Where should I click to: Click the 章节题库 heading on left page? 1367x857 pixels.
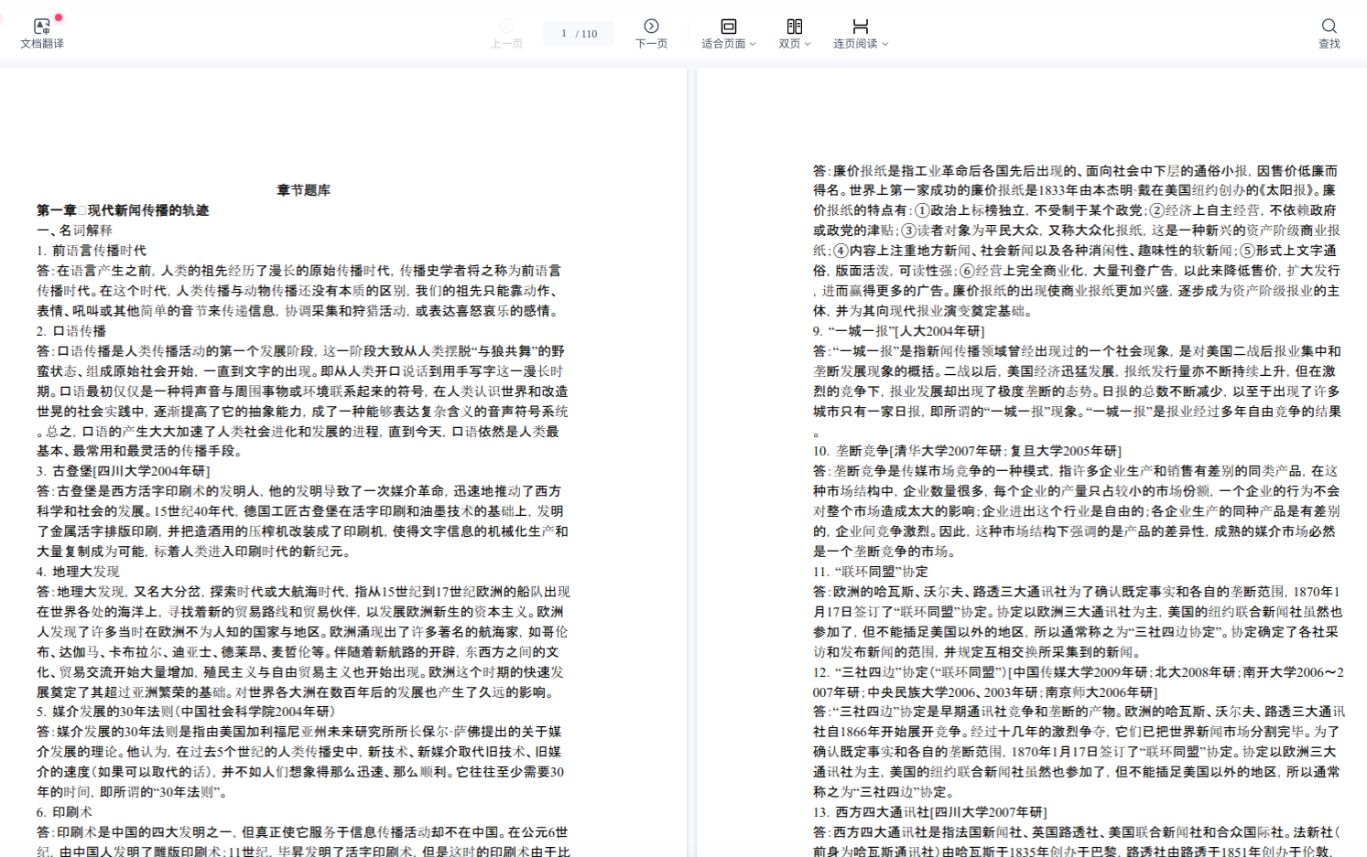(303, 190)
